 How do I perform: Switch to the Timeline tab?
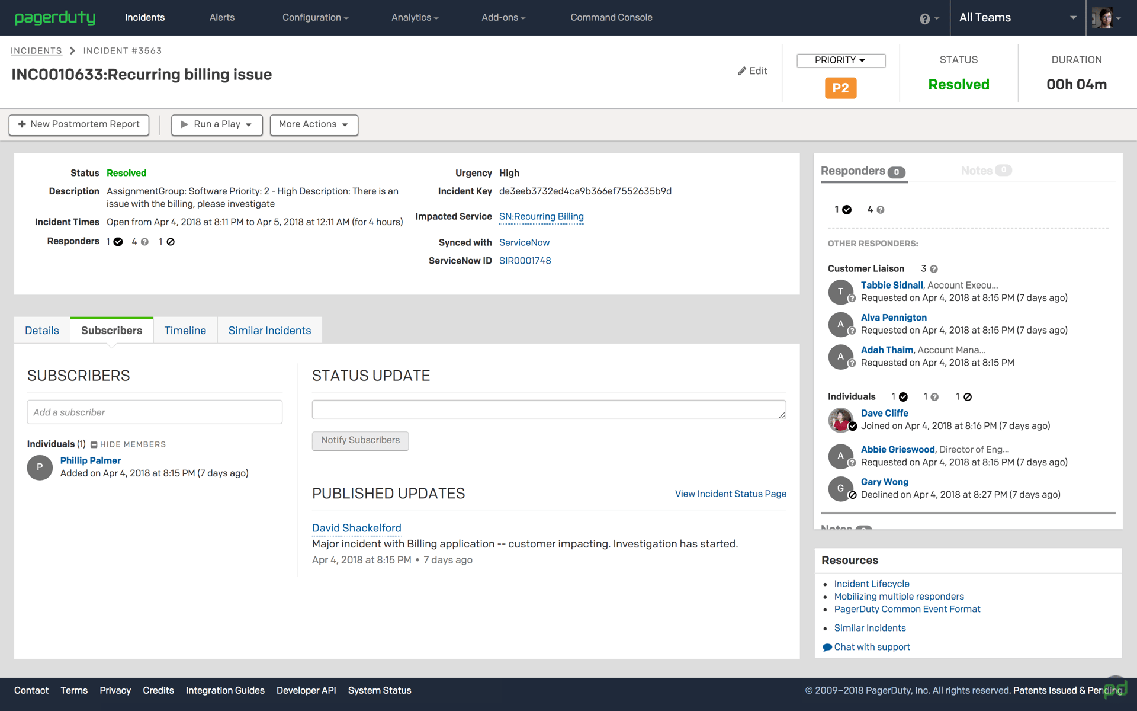click(x=185, y=331)
